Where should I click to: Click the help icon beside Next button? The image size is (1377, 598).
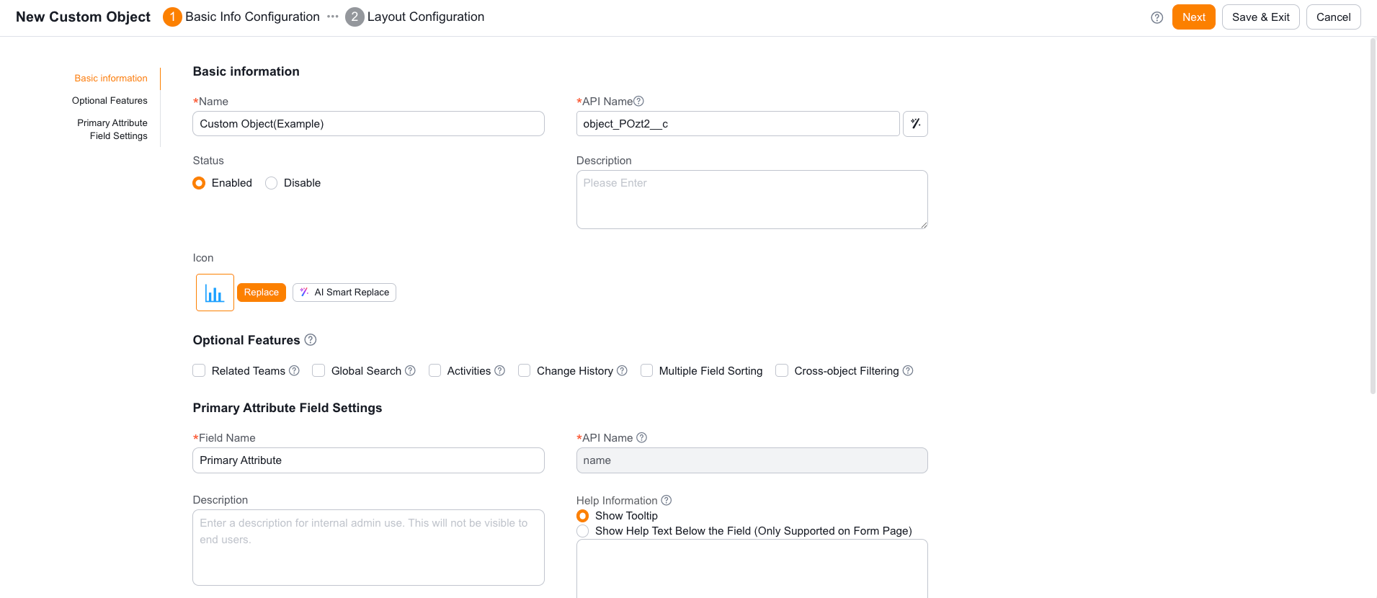(x=1157, y=17)
